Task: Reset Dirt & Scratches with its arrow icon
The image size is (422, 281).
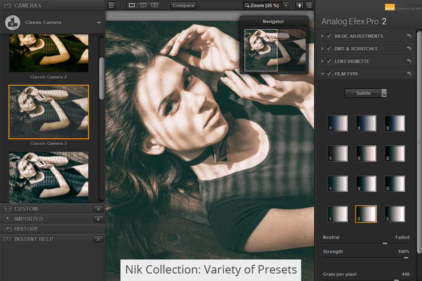Action: click(x=409, y=49)
